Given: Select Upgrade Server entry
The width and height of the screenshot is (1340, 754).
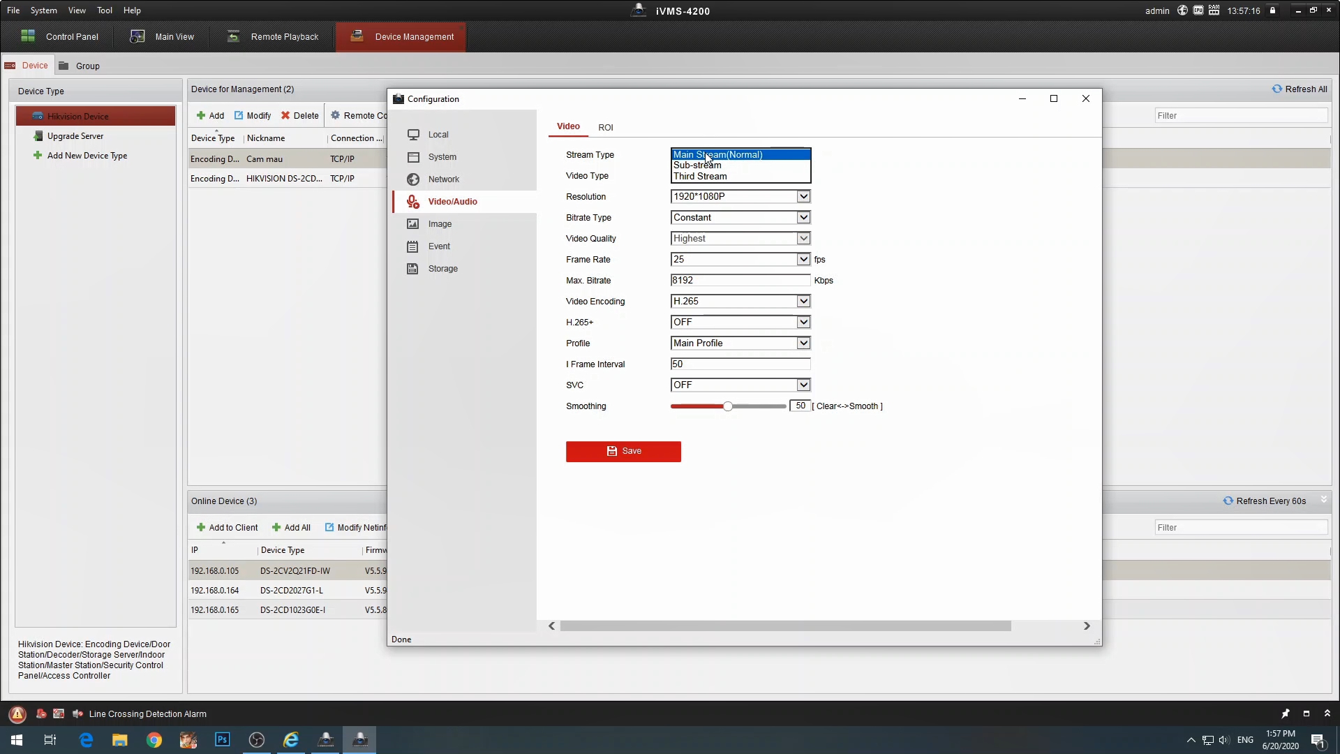Looking at the screenshot, I should coord(75,136).
